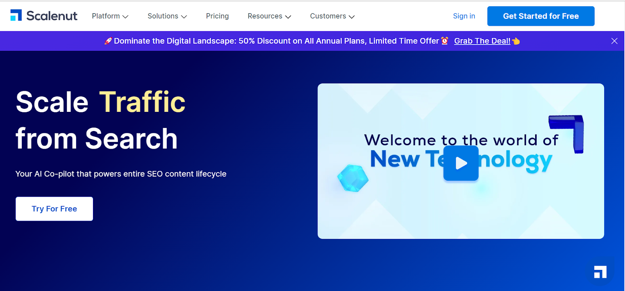Image resolution: width=625 pixels, height=291 pixels.
Task: Click the Scalenut logo icon
Action: tap(16, 15)
